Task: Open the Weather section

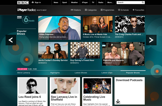Action: click(x=75, y=3)
